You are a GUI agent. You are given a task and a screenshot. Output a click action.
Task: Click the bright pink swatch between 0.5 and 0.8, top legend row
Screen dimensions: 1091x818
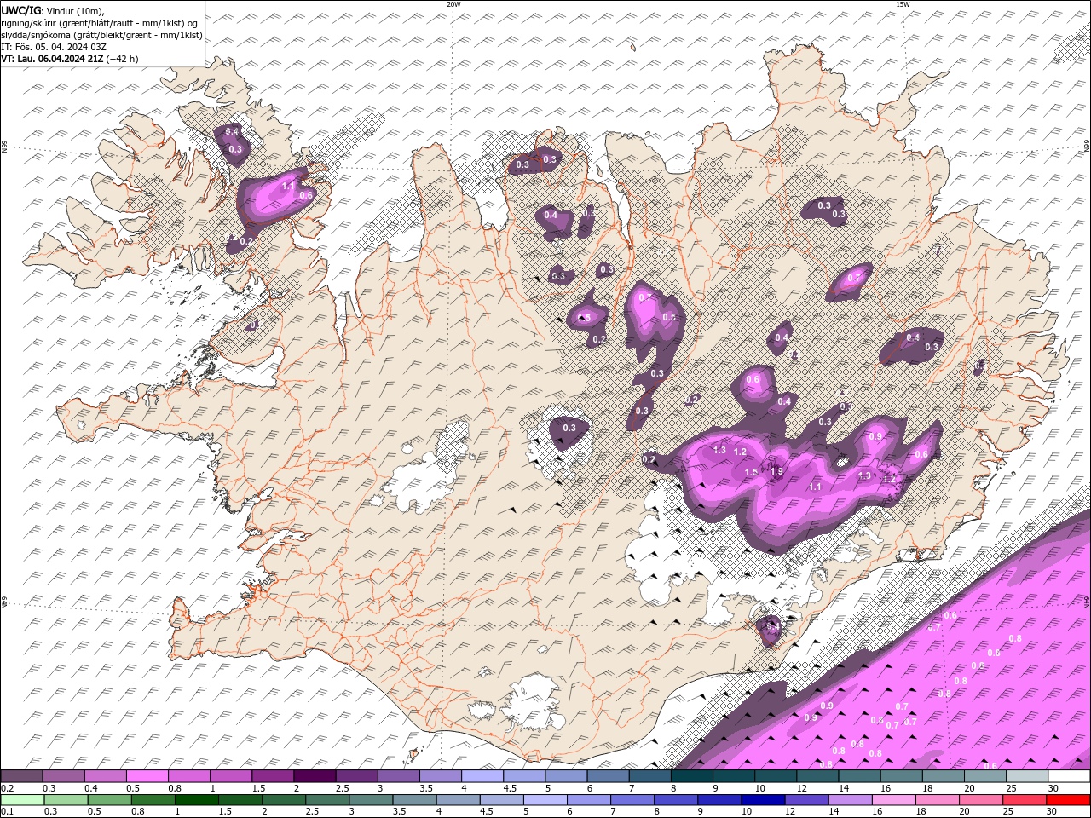click(147, 776)
